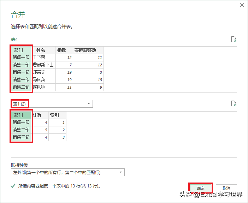Select 指标 column header in 表1
Viewport: 248px width, 203px height.
(64, 50)
